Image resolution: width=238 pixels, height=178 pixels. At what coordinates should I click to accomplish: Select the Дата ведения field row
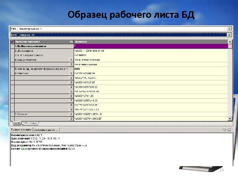click(42, 51)
